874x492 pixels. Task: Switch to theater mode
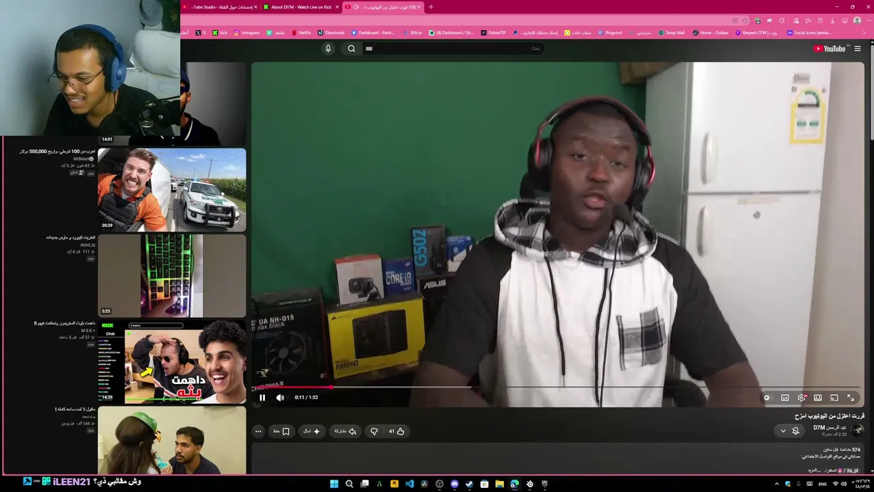[x=817, y=398]
